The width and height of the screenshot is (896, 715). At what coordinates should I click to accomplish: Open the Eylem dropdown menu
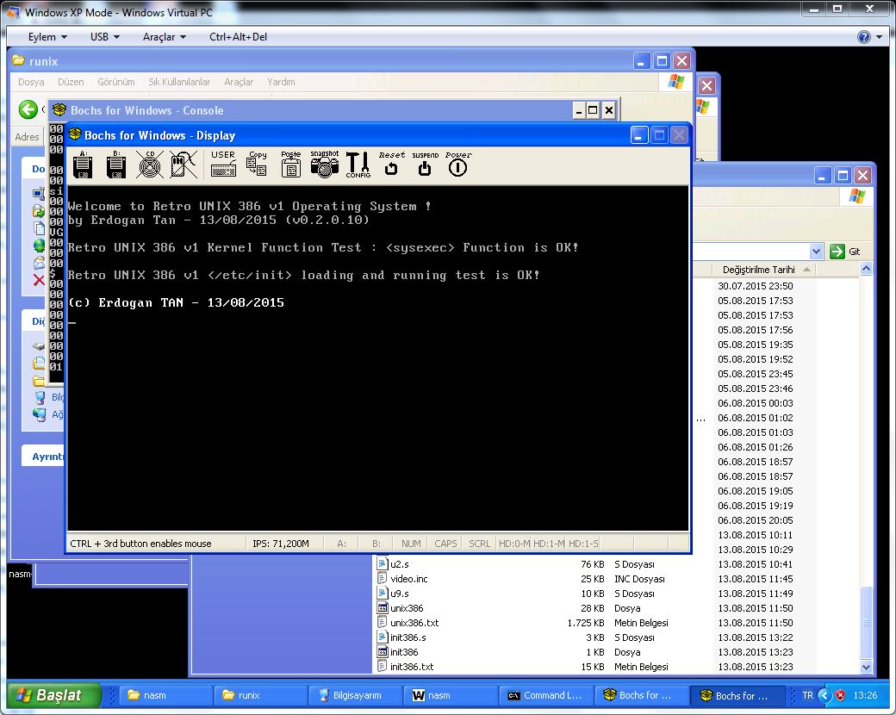point(47,36)
